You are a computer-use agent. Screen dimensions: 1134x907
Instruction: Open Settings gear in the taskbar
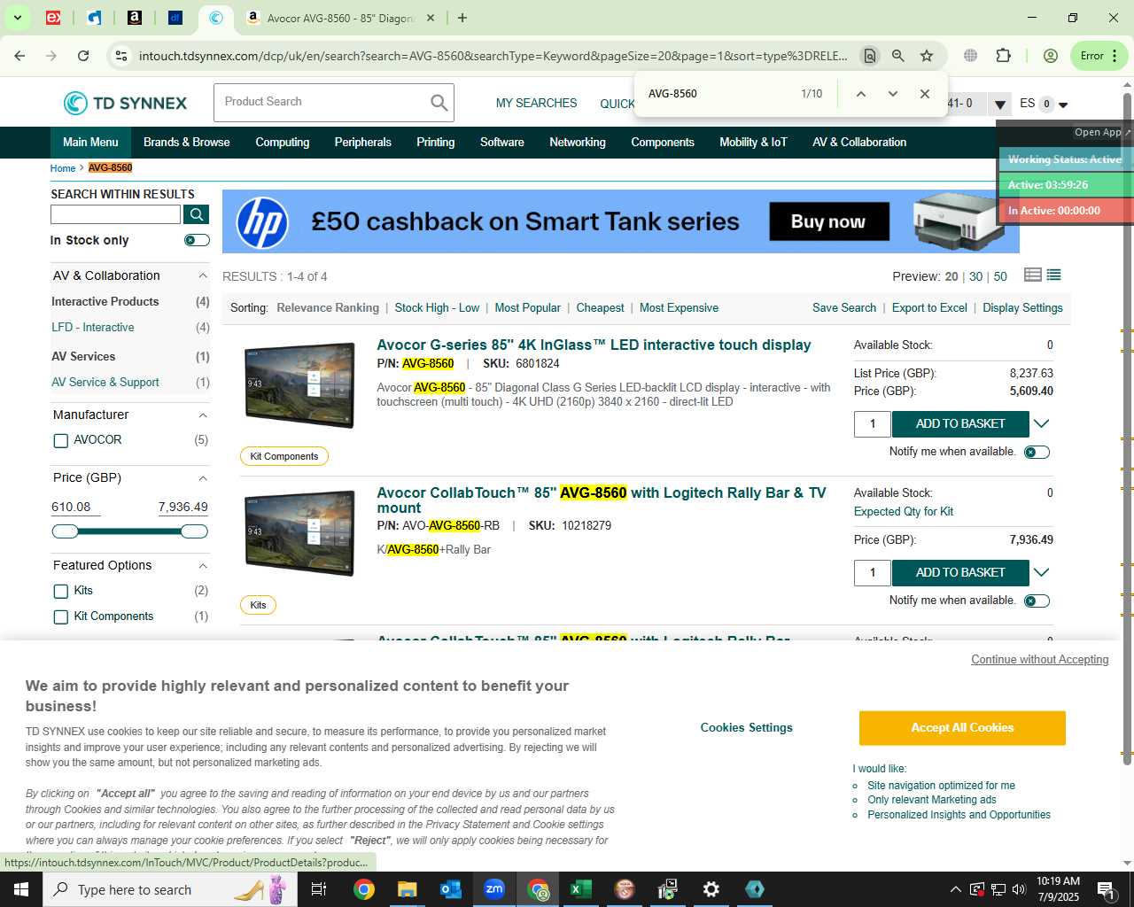point(711,889)
